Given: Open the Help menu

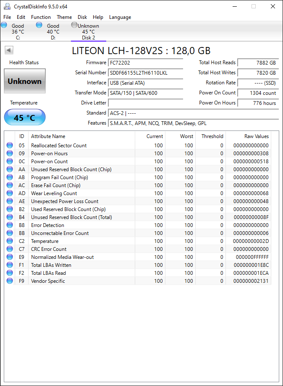Looking at the screenshot, I should (x=98, y=17).
